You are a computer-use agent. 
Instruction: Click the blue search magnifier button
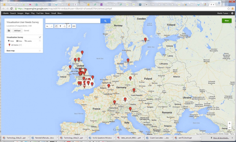[x=105, y=21]
